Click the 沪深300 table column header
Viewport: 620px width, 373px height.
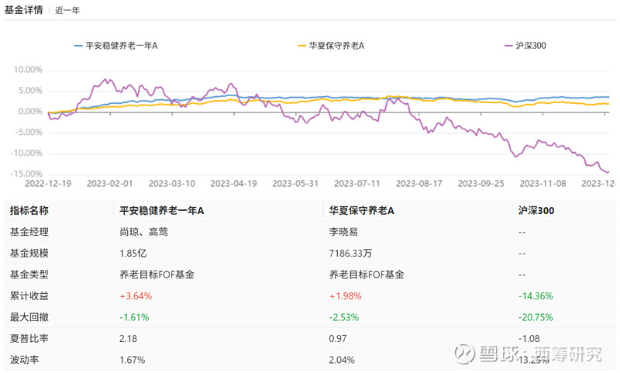(x=536, y=210)
